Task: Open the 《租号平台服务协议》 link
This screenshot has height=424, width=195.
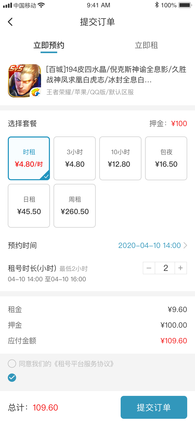Action: (x=84, y=364)
